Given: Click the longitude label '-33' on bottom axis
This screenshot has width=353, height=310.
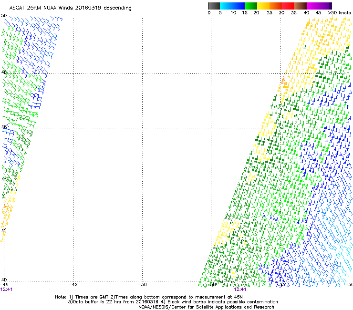Looking at the screenshot, I should click(280, 285).
